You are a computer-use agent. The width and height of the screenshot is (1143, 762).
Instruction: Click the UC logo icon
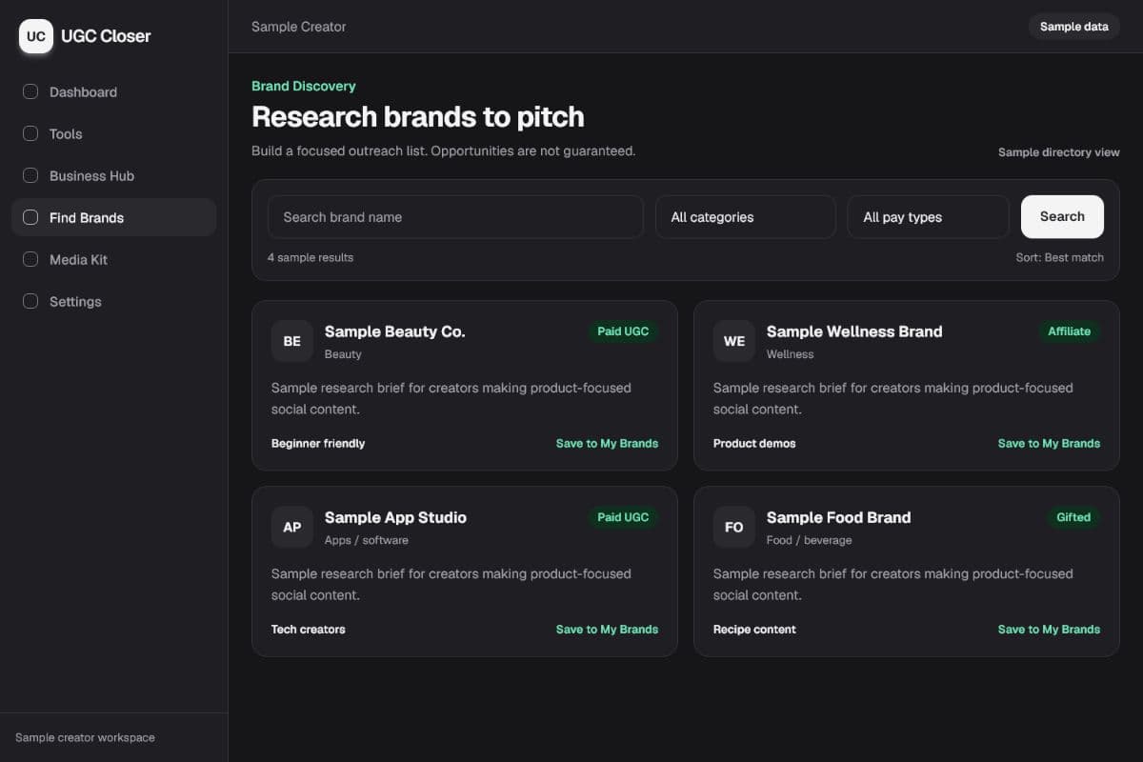point(36,36)
